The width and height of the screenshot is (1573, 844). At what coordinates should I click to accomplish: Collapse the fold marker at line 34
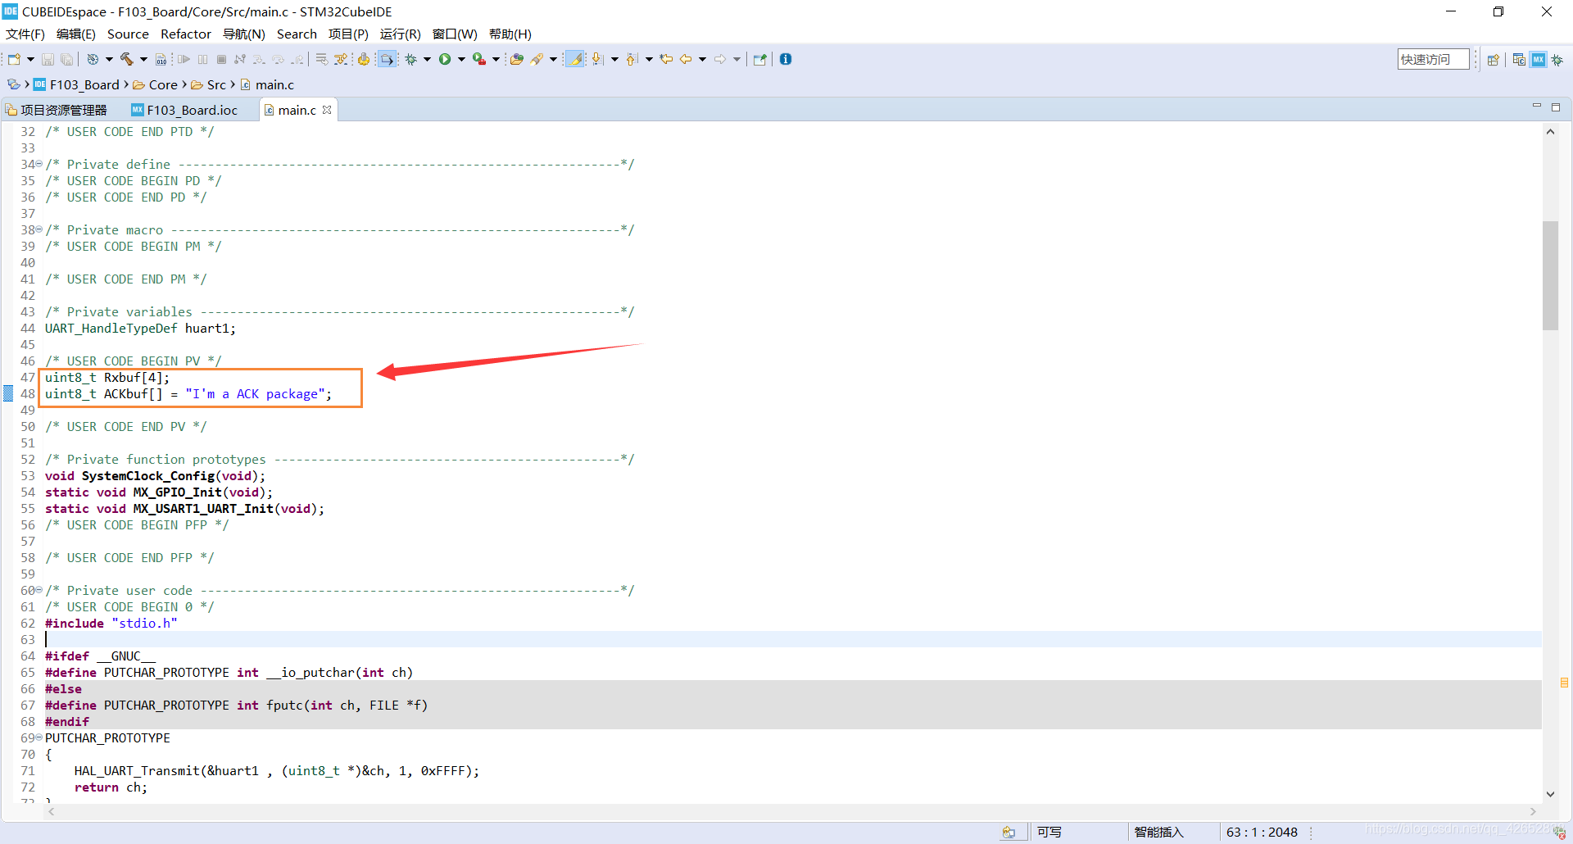point(39,164)
